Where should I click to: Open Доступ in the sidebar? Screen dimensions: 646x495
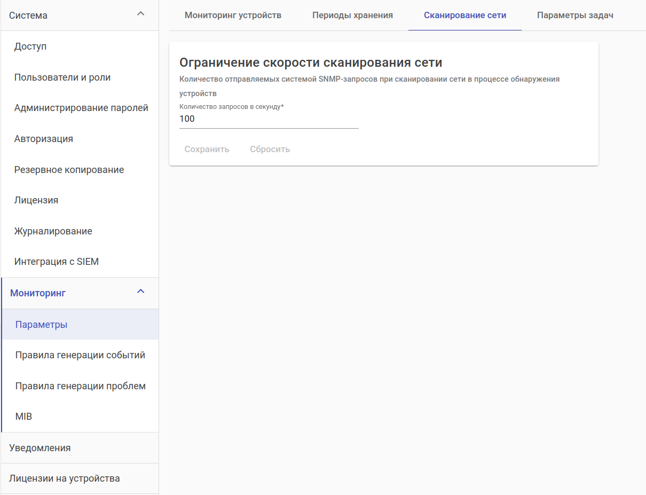pos(30,46)
